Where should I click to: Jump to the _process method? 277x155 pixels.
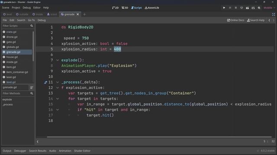8,104
